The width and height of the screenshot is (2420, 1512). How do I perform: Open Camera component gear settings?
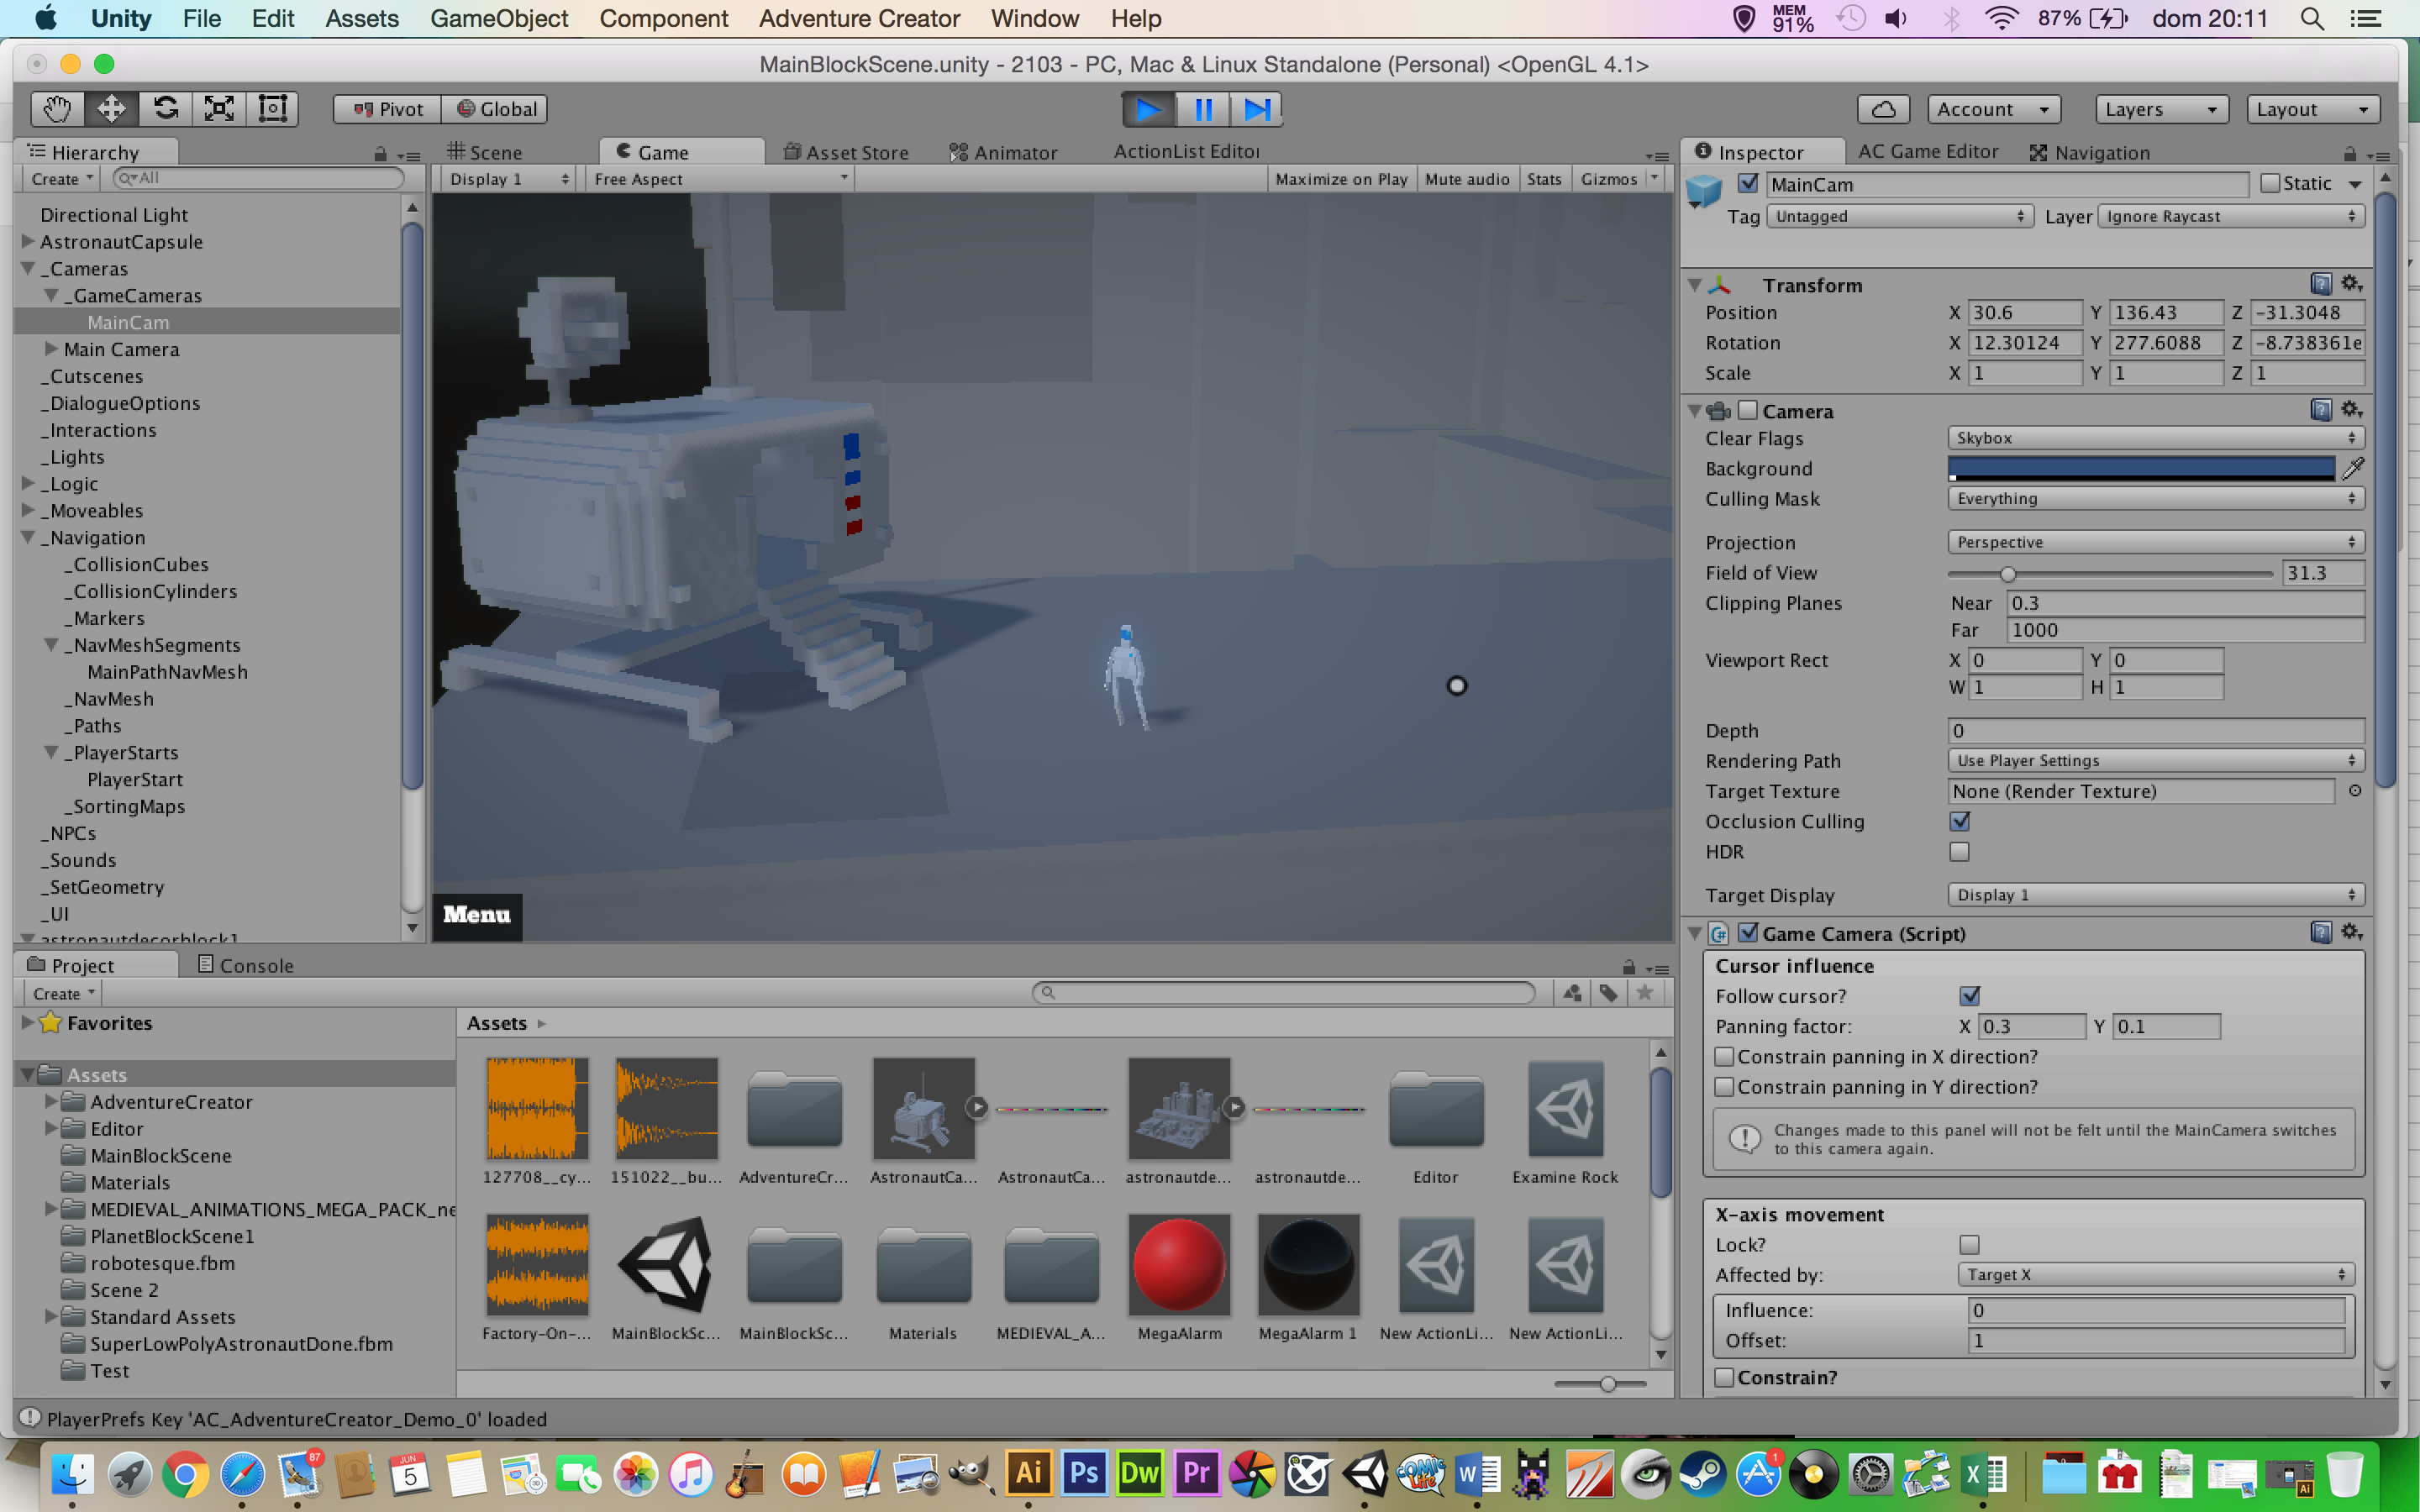[2351, 410]
